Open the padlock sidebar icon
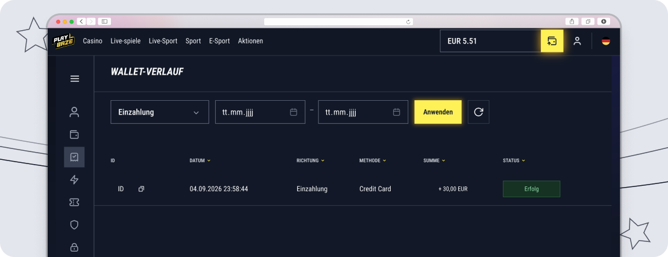The width and height of the screenshot is (668, 257). point(74,247)
